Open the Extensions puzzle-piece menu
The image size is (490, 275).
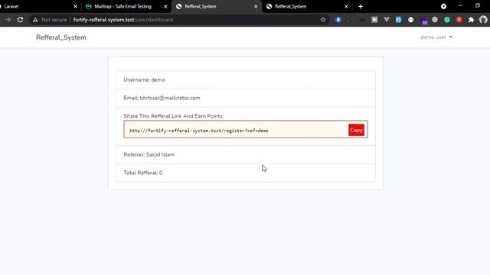pyautogui.click(x=471, y=20)
